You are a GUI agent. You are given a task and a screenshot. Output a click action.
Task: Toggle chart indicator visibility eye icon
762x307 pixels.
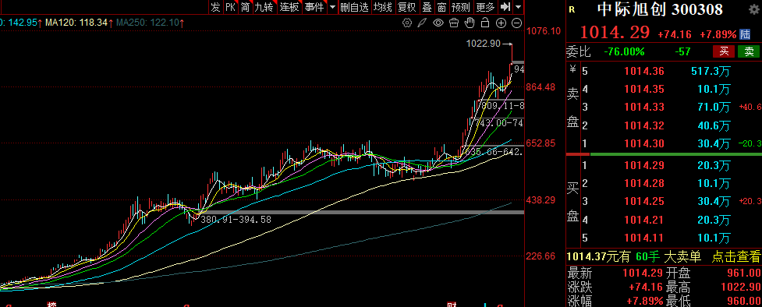click(x=438, y=23)
